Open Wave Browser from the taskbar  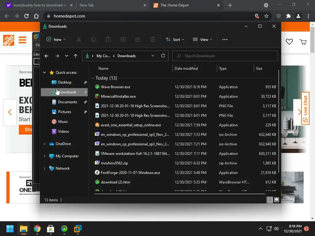[64, 229]
